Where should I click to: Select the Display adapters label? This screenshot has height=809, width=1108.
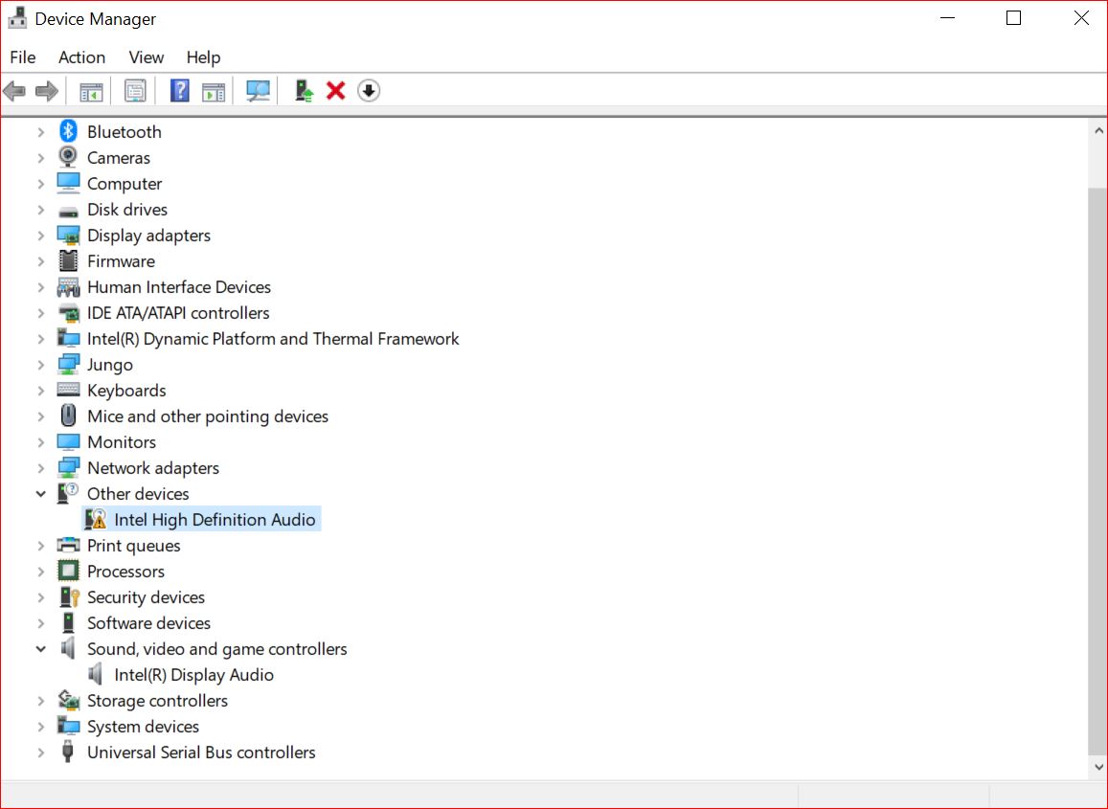click(149, 236)
